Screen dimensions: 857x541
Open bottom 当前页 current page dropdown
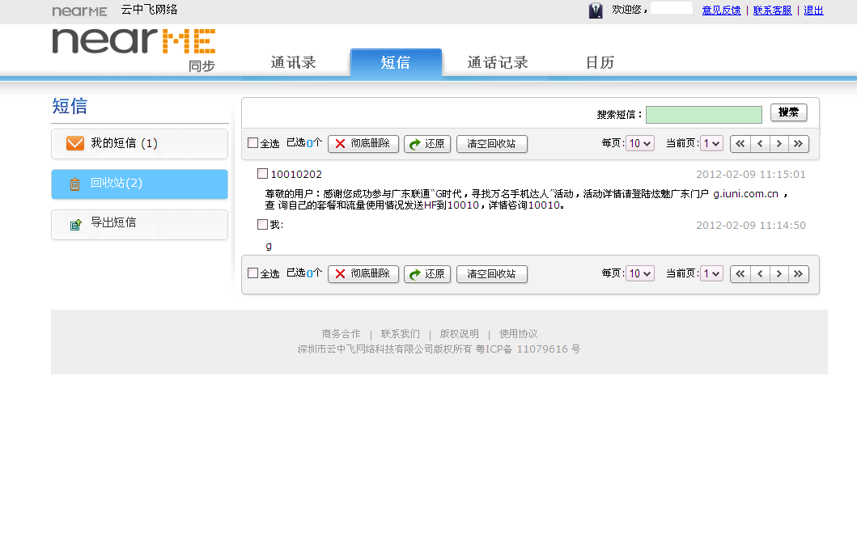tap(711, 273)
